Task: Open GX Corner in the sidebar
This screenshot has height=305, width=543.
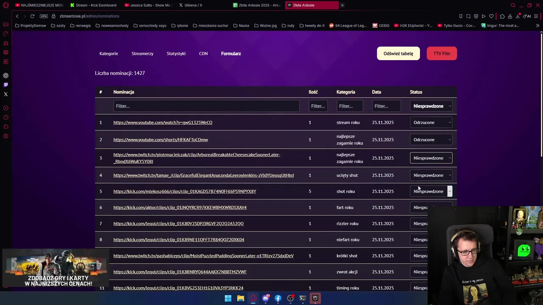Action: 6,25
